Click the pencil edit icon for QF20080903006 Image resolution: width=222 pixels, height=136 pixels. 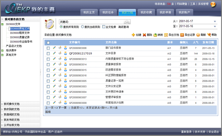click(54, 48)
